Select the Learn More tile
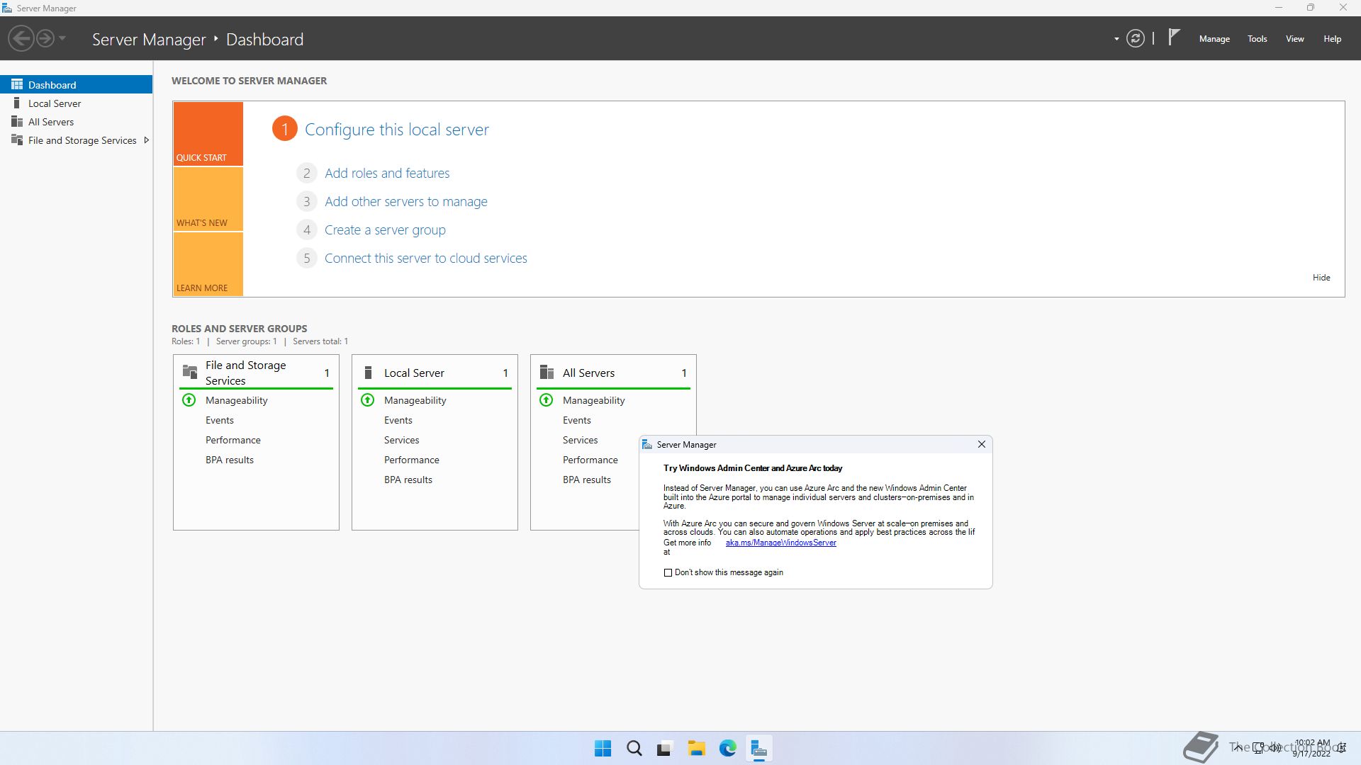 click(x=208, y=264)
